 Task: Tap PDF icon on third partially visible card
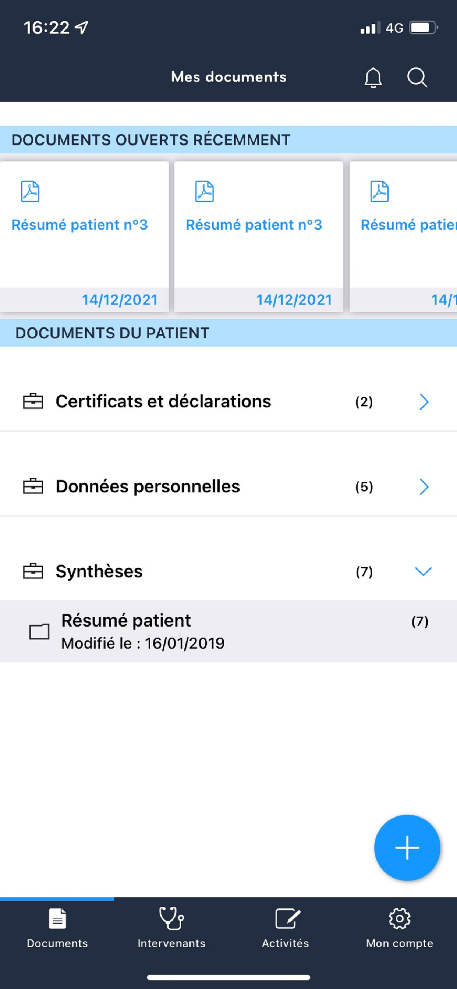(379, 191)
